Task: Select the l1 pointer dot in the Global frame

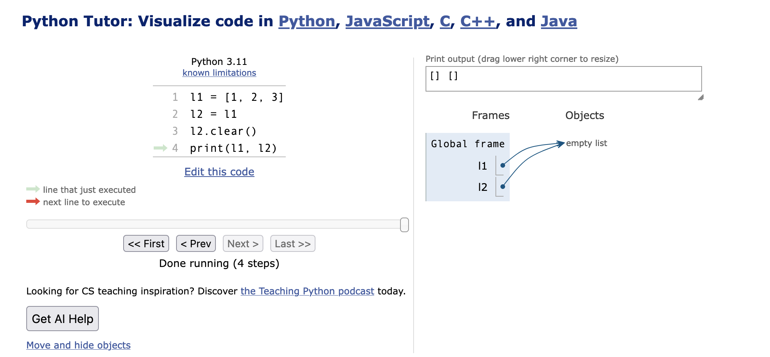Action: 503,166
